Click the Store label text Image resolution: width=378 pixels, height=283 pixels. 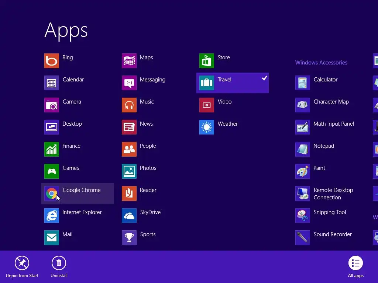[x=224, y=57]
